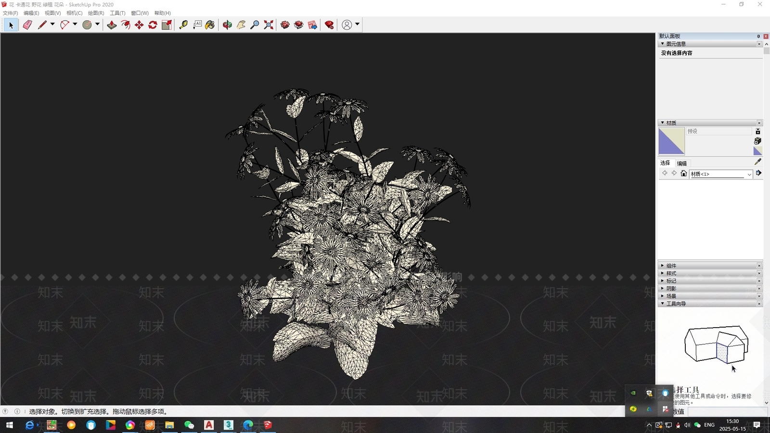Select the Line pencil tool
Viewport: 770px width, 433px height.
point(42,25)
